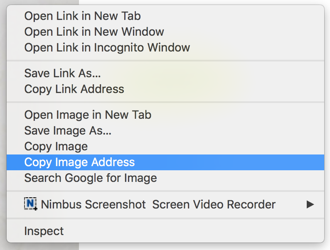Select Open Link in New Window
Image resolution: width=330 pixels, height=250 pixels.
[165, 32]
